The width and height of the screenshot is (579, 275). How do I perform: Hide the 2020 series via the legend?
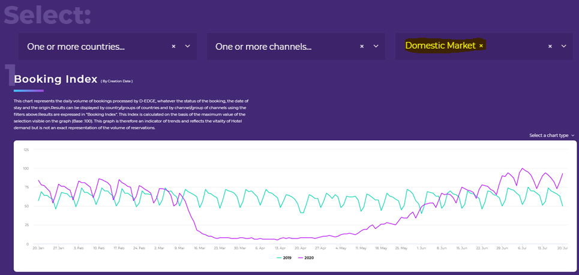tap(306, 258)
